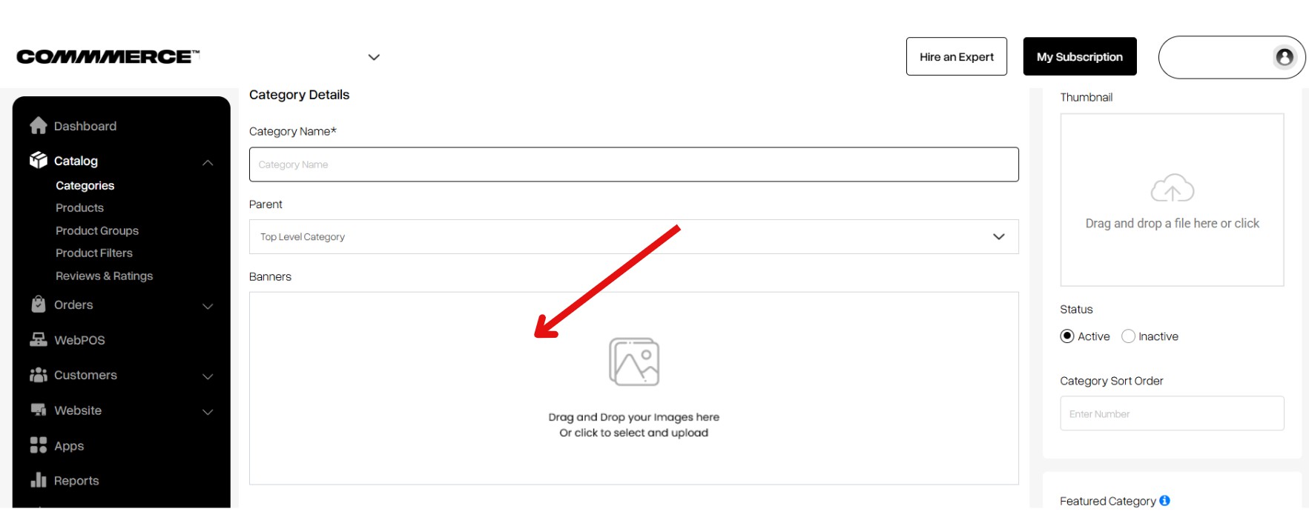This screenshot has height=526, width=1309.
Task: Open the user profile avatar icon
Action: click(1285, 57)
